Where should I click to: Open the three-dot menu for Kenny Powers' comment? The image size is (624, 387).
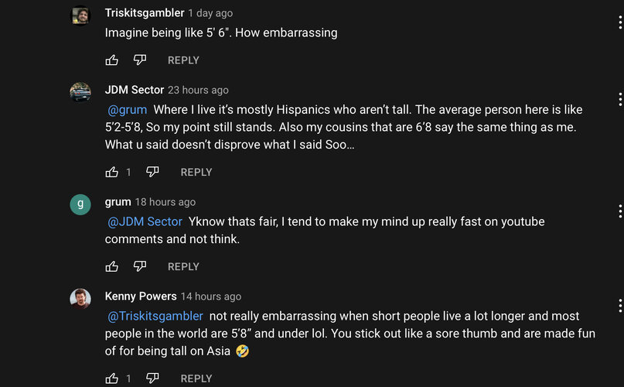[620, 305]
